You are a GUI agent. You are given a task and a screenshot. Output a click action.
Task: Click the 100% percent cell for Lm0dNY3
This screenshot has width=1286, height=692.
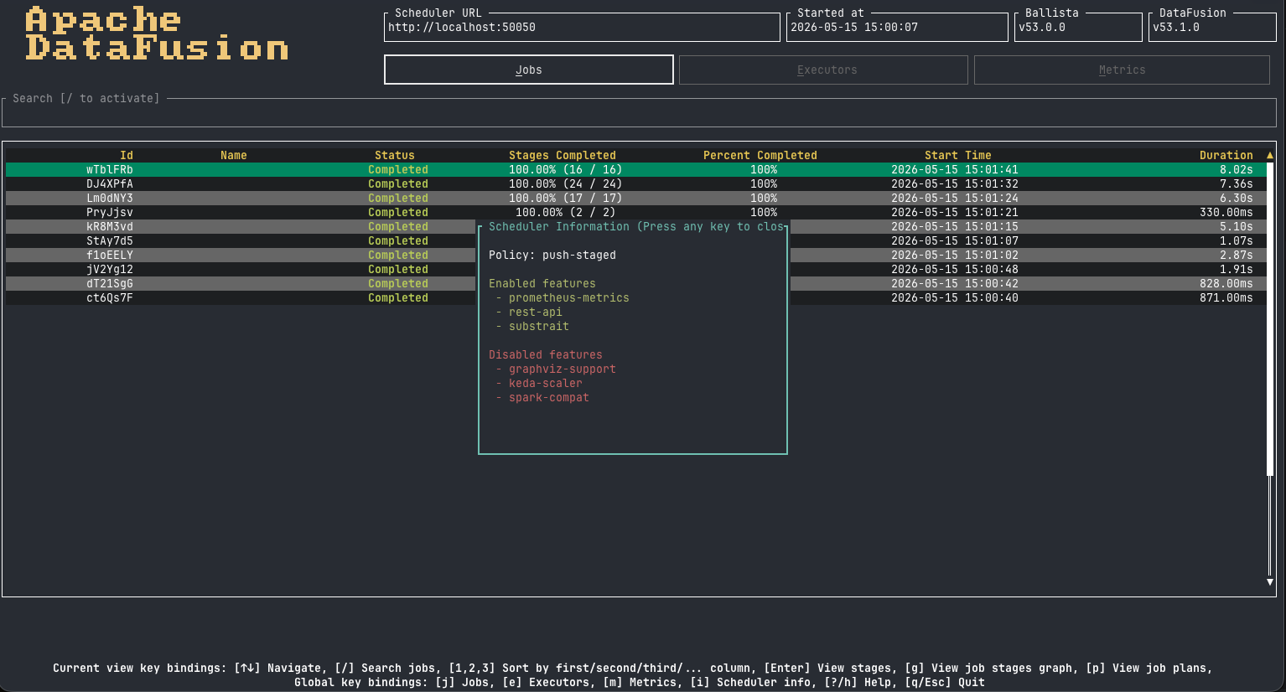[x=764, y=198]
